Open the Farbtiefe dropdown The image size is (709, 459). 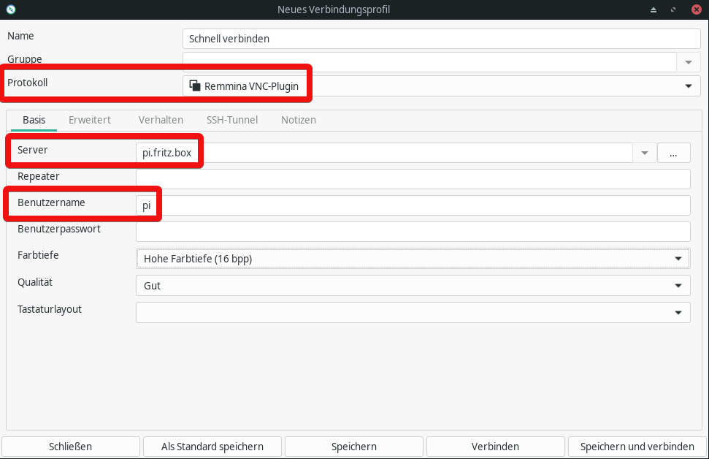click(x=413, y=259)
